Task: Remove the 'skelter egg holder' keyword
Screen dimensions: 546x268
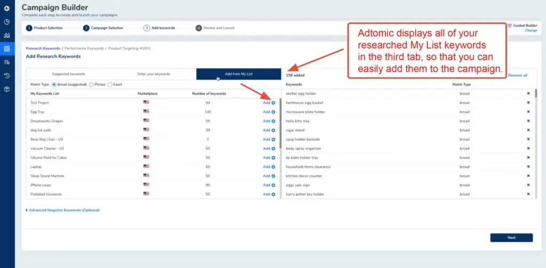Action: click(x=528, y=94)
